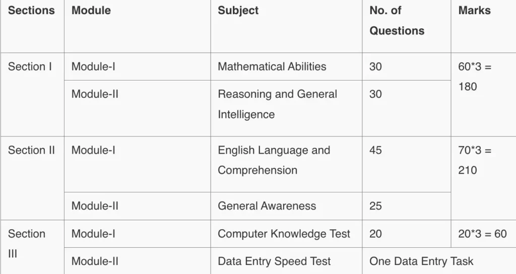Viewport: 516px width, 274px height.
Task: Select the One Data Entry Task cell
Action: (421, 261)
